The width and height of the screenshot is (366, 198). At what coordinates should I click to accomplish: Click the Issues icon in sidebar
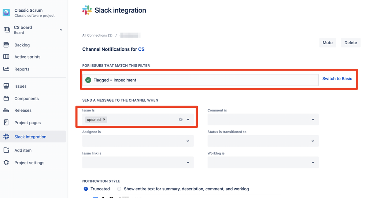tap(6, 86)
